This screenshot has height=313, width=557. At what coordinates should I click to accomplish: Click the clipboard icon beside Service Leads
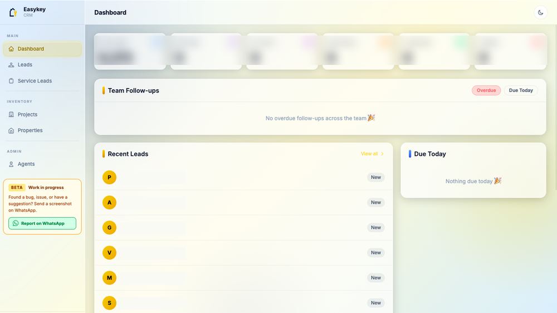11,81
